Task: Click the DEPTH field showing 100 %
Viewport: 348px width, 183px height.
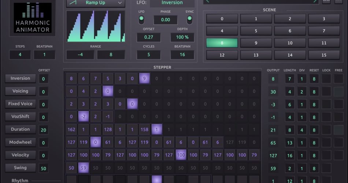Action: (x=182, y=37)
